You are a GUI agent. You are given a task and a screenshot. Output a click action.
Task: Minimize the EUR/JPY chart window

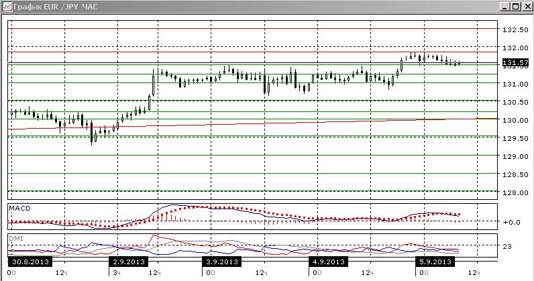coord(505,7)
